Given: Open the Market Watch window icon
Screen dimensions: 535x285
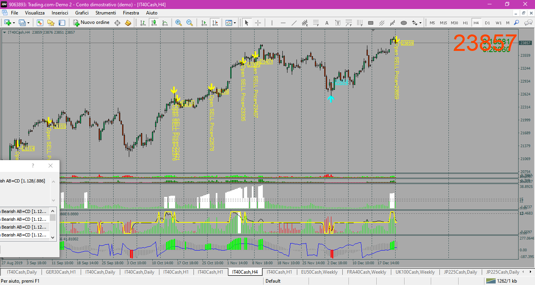Looking at the screenshot, I should pos(40,23).
